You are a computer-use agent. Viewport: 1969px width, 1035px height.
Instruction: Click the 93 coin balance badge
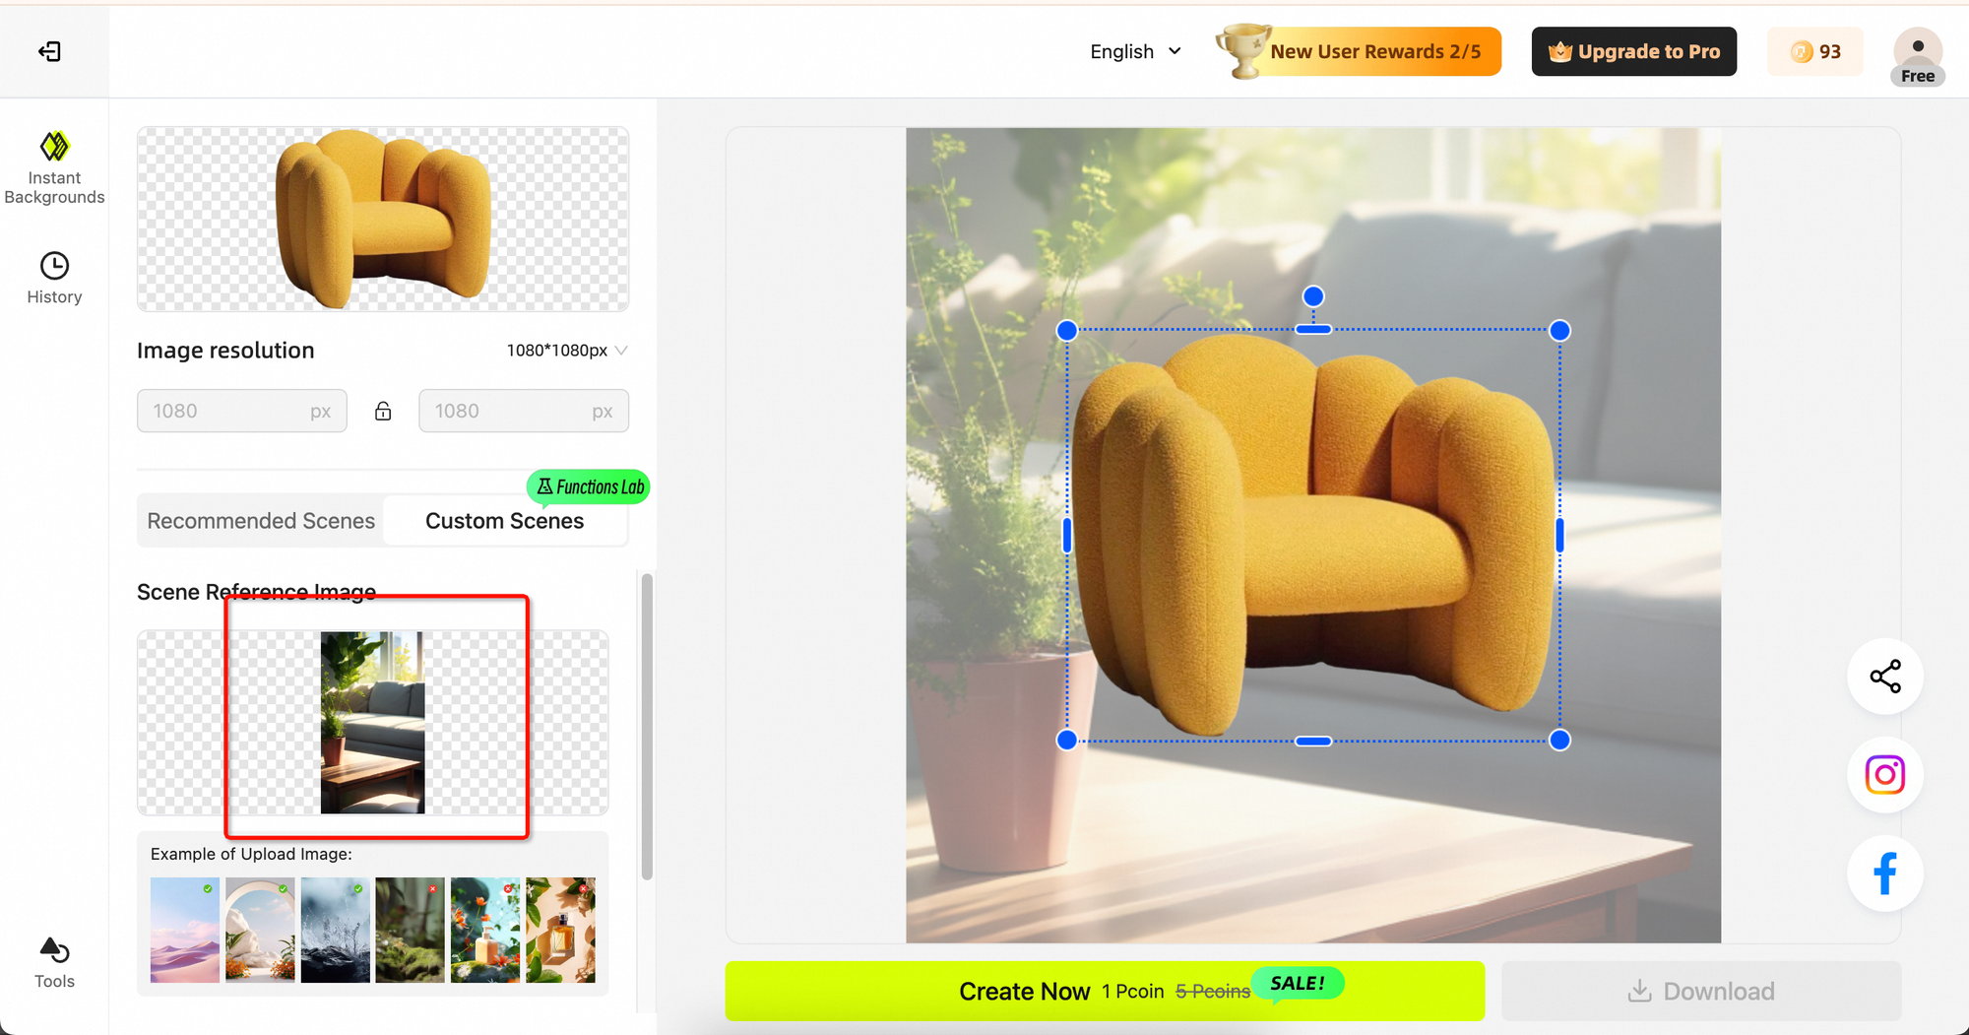(1815, 52)
